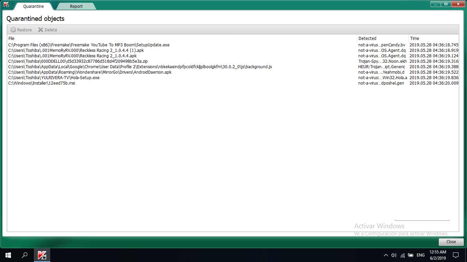The height and width of the screenshot is (262, 467).
Task: Click detection ending Yeahmobi.d
Action: [382, 72]
